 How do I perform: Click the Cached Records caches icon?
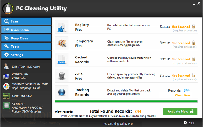[x=62, y=59]
